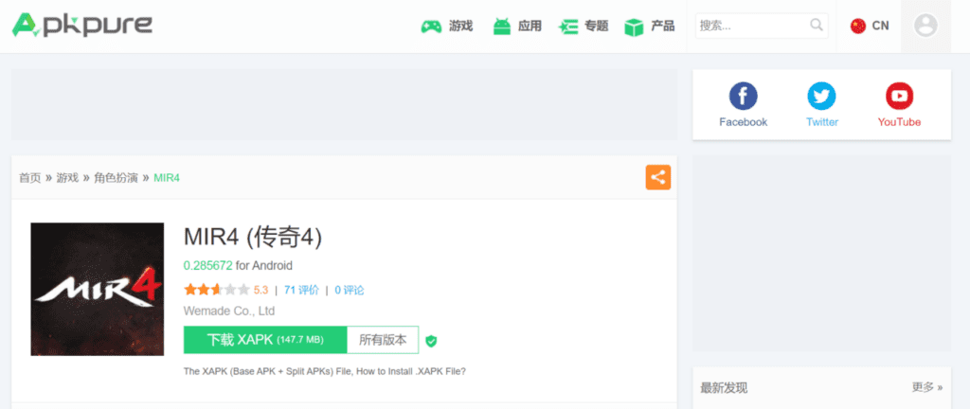Open the 专题 topics section
970x409 pixels.
(x=584, y=26)
